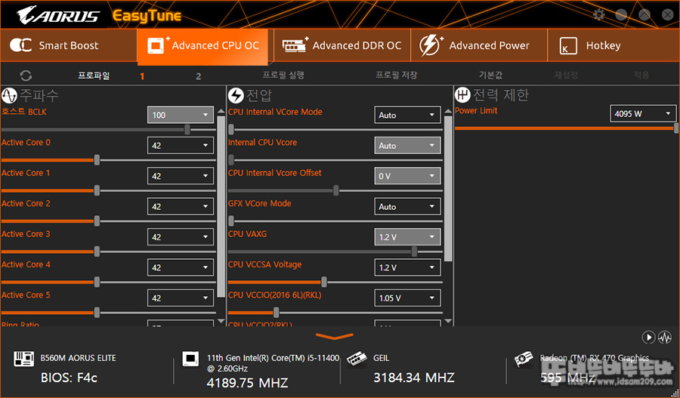Click the BIOS: F4c text
Viewport: 680px width, 398px height.
tap(69, 378)
